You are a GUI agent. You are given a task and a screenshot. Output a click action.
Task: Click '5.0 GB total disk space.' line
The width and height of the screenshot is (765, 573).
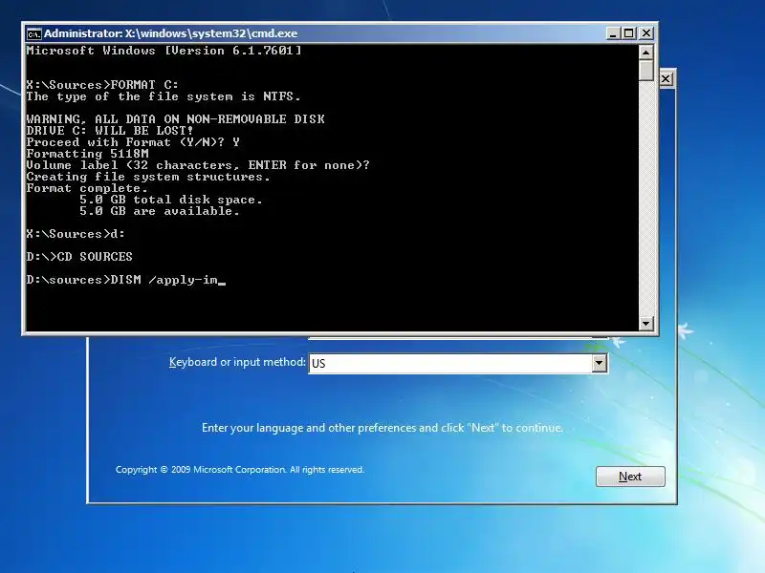tap(171, 200)
